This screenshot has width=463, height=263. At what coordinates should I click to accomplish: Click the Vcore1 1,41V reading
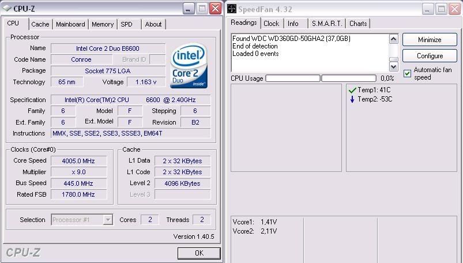point(255,222)
